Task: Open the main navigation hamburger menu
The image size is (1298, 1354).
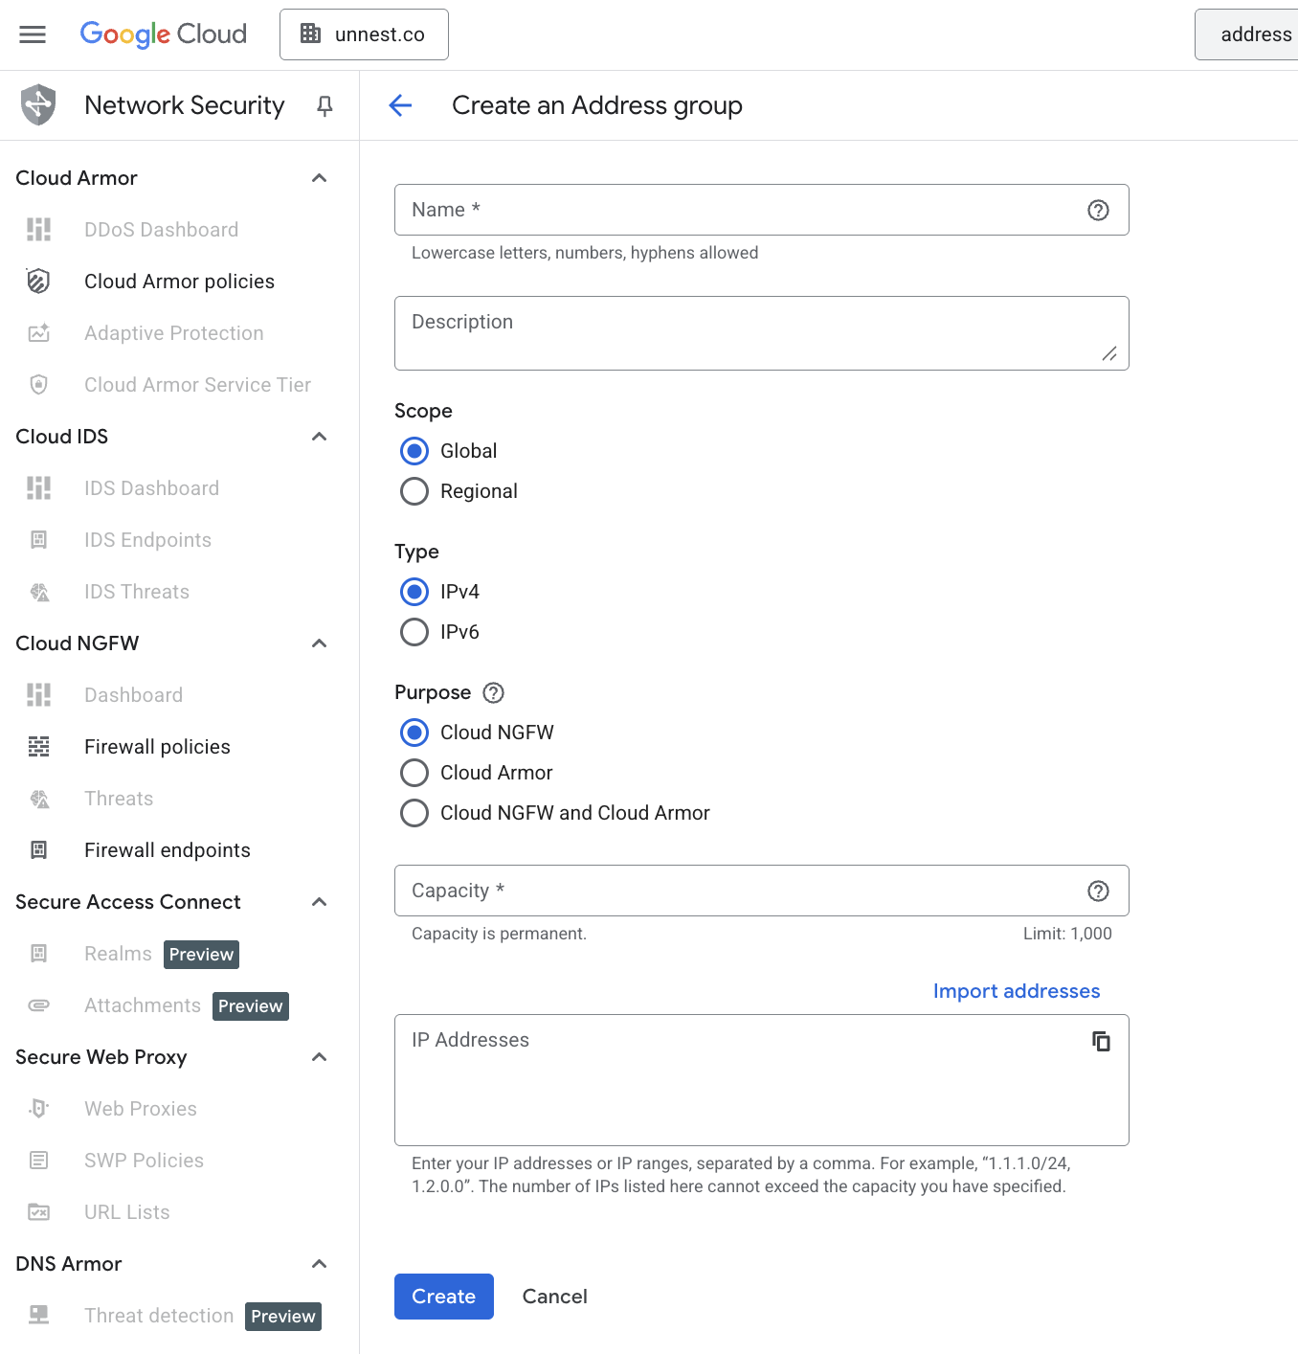Action: point(33,34)
